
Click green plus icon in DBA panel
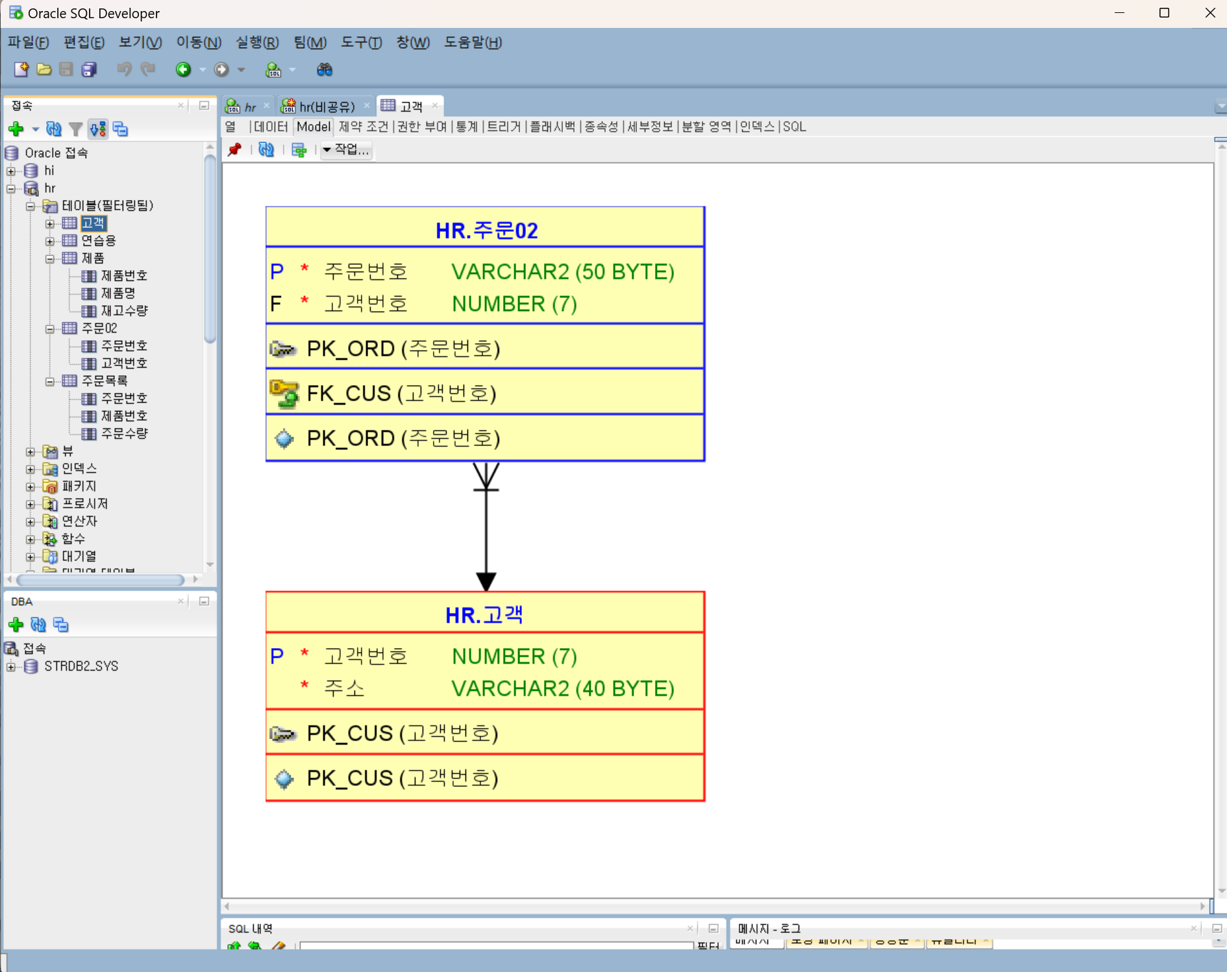pyautogui.click(x=16, y=625)
